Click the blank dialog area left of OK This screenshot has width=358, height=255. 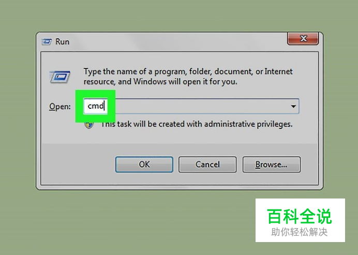click(78, 164)
